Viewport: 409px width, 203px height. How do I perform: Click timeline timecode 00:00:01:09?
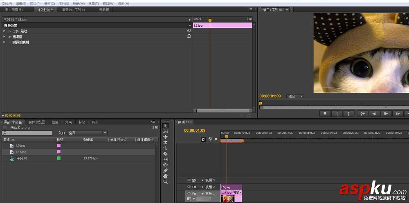coord(195,131)
